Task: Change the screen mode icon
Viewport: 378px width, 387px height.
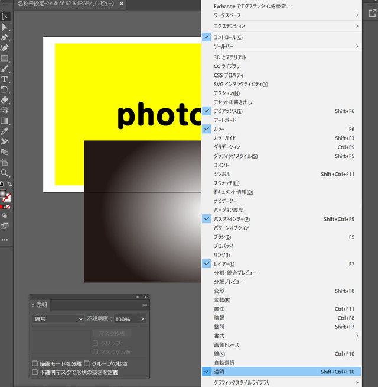Action: pyautogui.click(x=5, y=225)
